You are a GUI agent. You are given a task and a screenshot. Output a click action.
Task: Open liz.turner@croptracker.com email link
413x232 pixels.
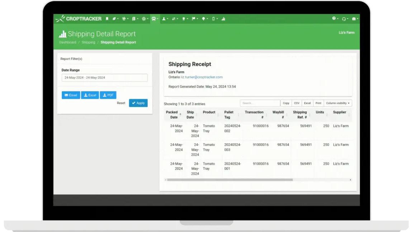[x=201, y=77]
